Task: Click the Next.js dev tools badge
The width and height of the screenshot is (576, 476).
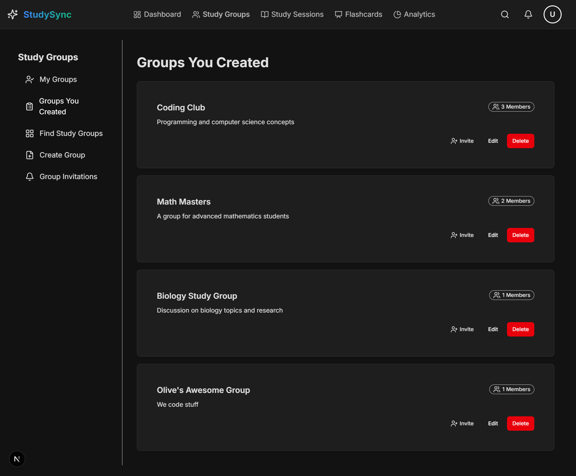Action: pos(17,459)
